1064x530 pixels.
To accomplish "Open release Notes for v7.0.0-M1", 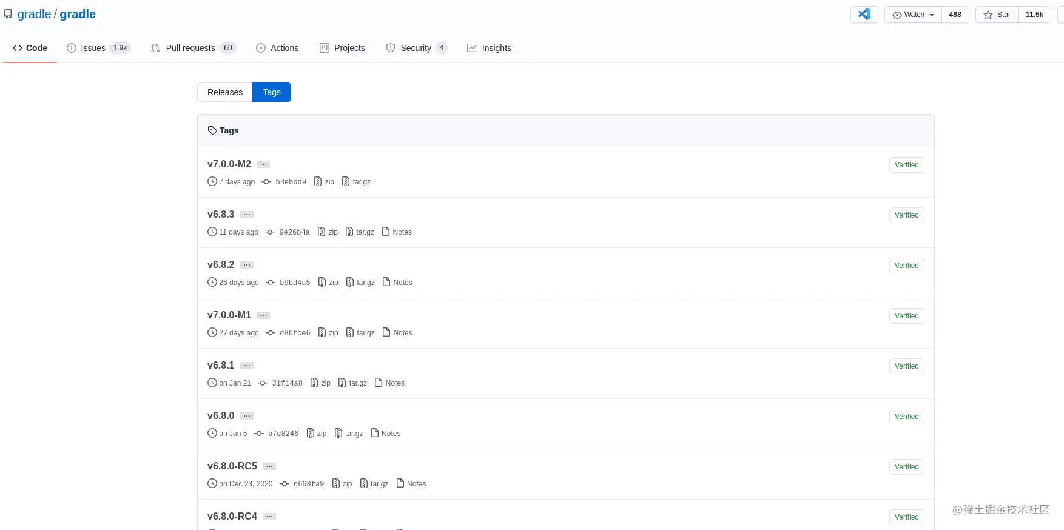I will pyautogui.click(x=397, y=333).
